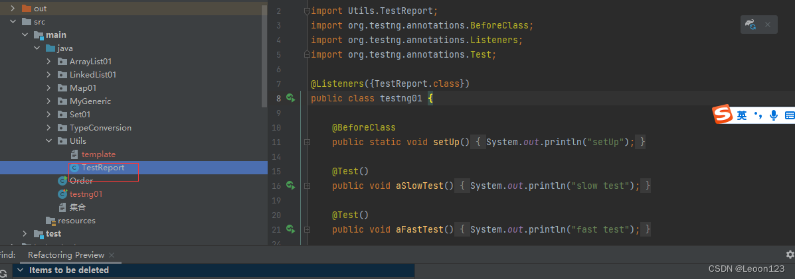Expand the ArrayList01 package
Image resolution: width=795 pixels, height=279 pixels.
coord(48,61)
